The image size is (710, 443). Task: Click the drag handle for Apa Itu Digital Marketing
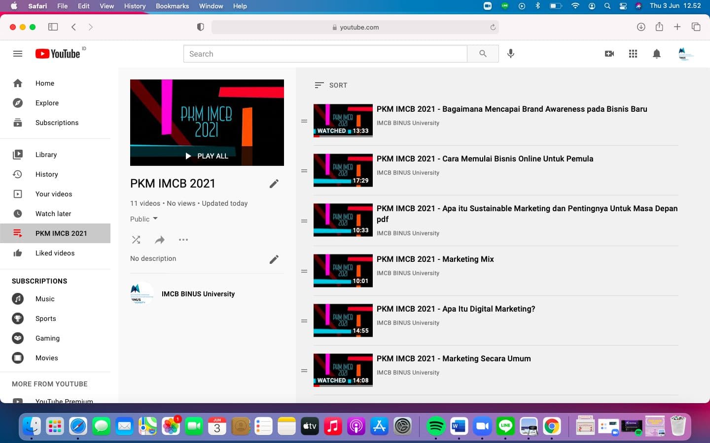tap(304, 321)
